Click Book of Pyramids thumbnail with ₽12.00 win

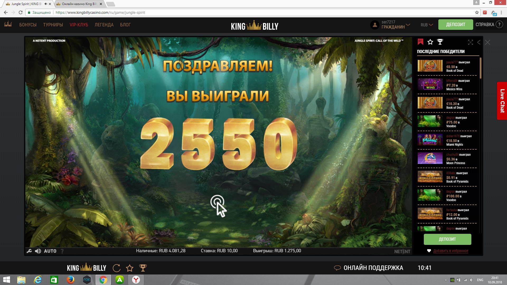[x=430, y=213]
